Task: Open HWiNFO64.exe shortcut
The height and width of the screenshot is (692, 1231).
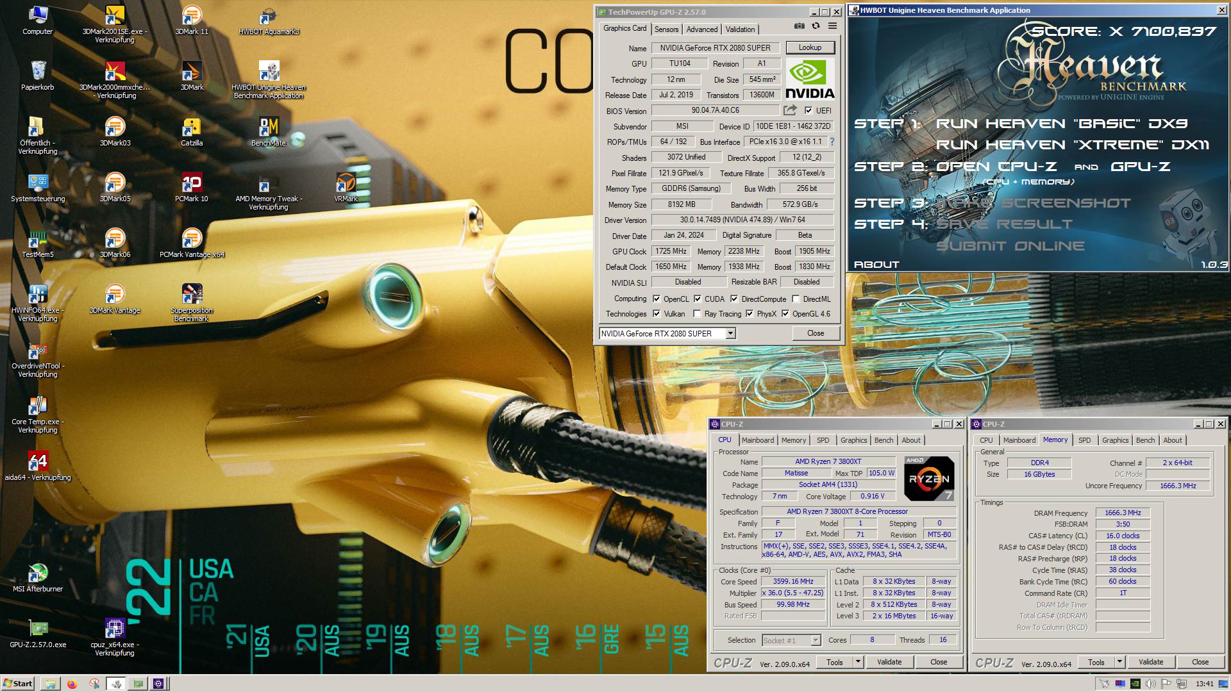Action: [38, 302]
